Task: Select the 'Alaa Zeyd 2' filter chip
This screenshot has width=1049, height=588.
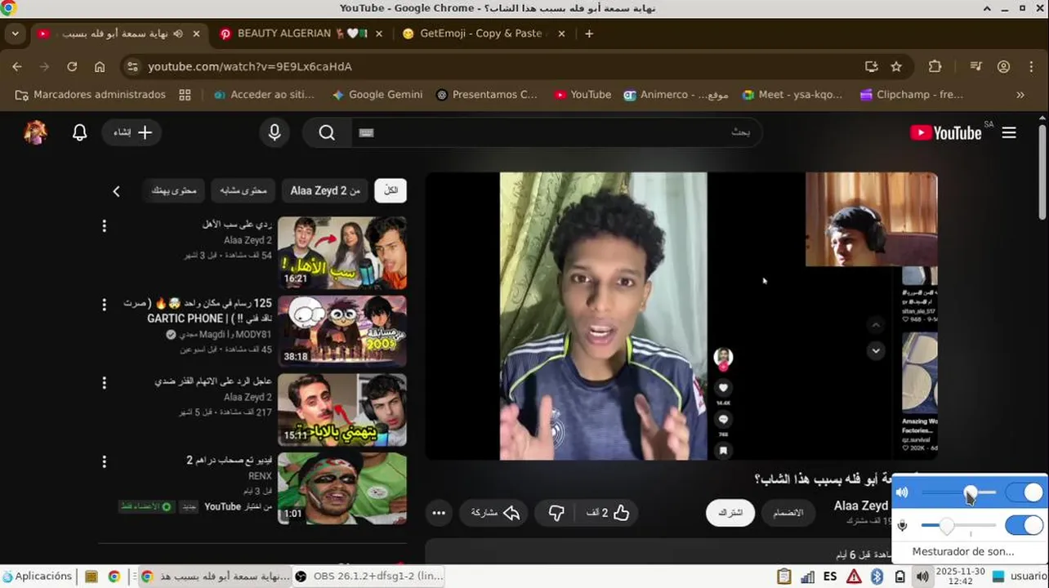Action: tap(325, 190)
